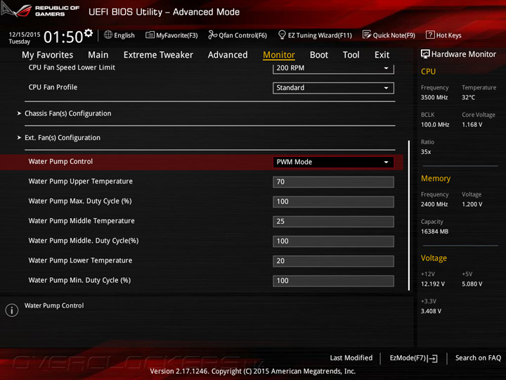
Task: Click Water Pump Max. Duty Cycle field
Action: pos(333,202)
